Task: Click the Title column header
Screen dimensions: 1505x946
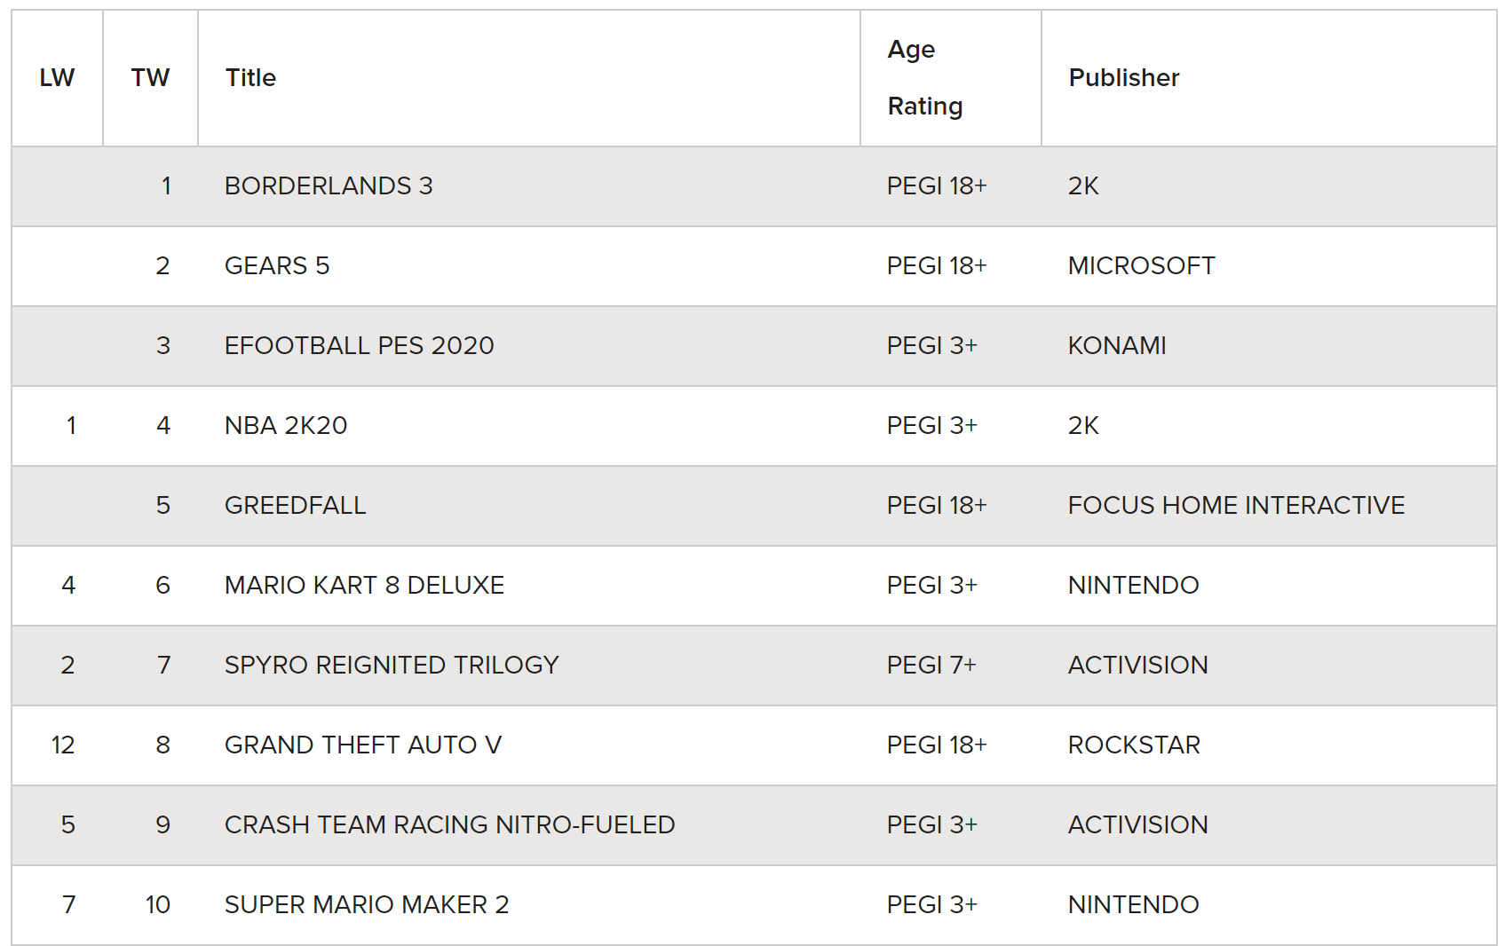Action: coord(250,78)
